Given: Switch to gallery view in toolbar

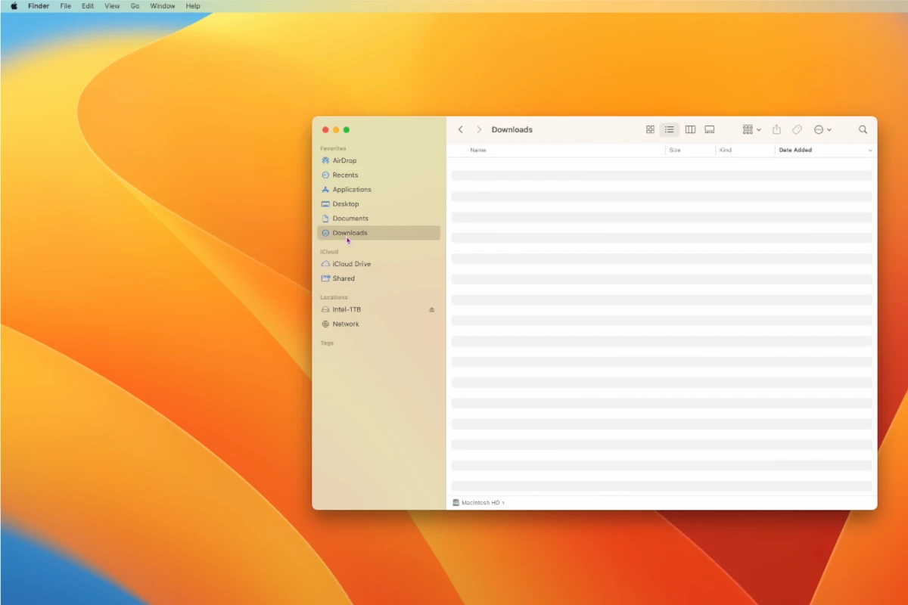Looking at the screenshot, I should 710,130.
